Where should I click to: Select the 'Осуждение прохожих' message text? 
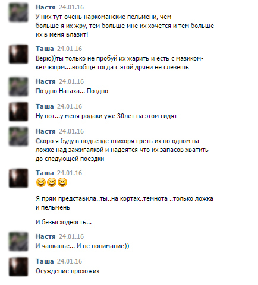(68, 271)
